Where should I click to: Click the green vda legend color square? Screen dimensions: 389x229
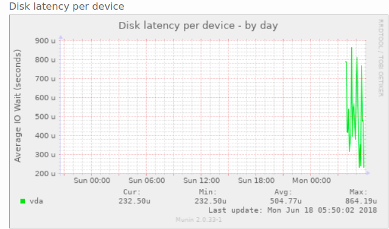23,201
